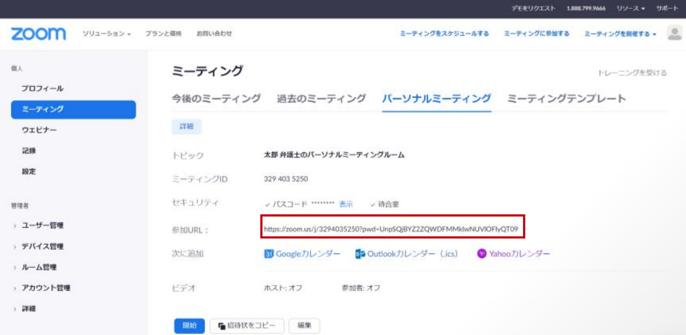This screenshot has width=686, height=335.
Task: Click 表示 to reveal the passcode
Action: pos(346,204)
